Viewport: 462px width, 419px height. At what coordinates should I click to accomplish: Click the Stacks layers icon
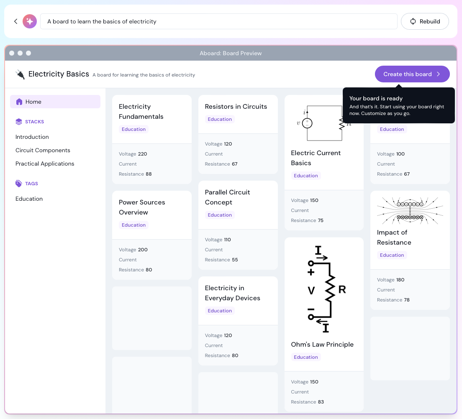[x=19, y=122]
